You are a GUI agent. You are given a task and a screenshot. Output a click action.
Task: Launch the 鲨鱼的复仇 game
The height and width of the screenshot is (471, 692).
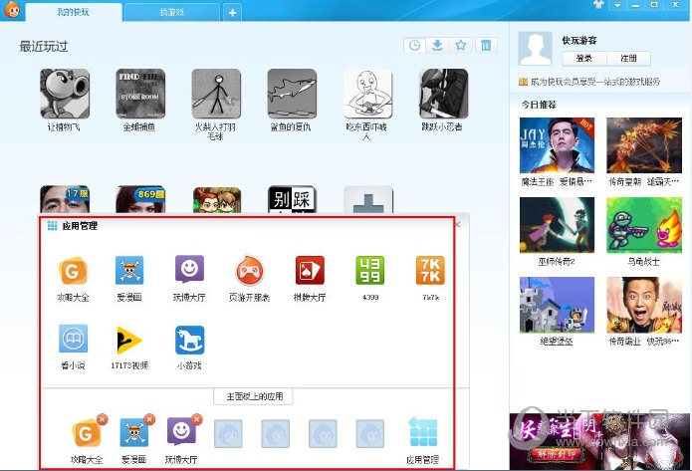[x=292, y=94]
